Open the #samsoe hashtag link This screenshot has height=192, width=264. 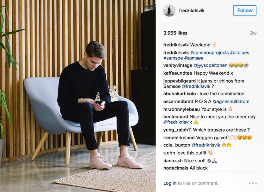tap(173, 58)
